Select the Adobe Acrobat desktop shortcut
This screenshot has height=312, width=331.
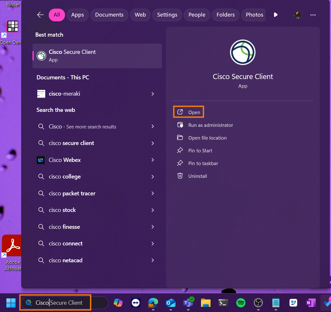[12, 253]
